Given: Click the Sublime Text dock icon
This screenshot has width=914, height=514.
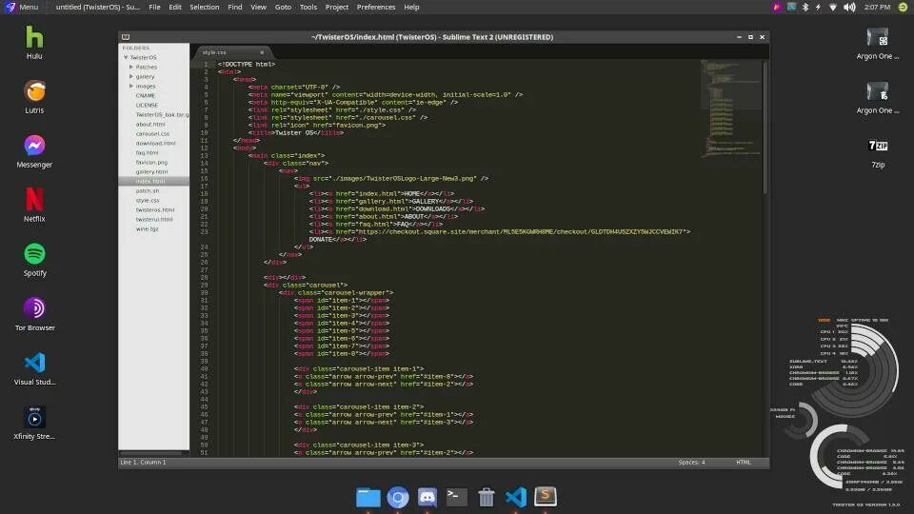Looking at the screenshot, I should pyautogui.click(x=546, y=497).
